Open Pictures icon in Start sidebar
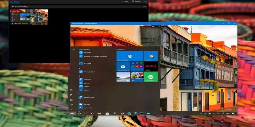The width and height of the screenshot is (255, 127). tap(71, 100)
